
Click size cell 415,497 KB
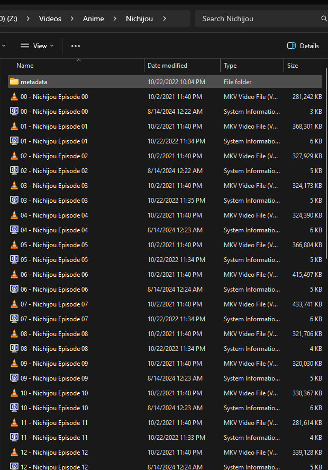(307, 275)
